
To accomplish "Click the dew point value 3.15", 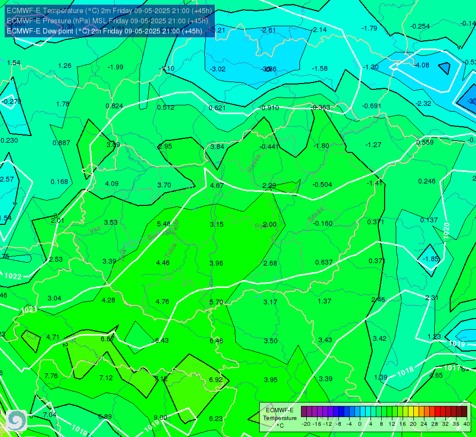I will [217, 224].
